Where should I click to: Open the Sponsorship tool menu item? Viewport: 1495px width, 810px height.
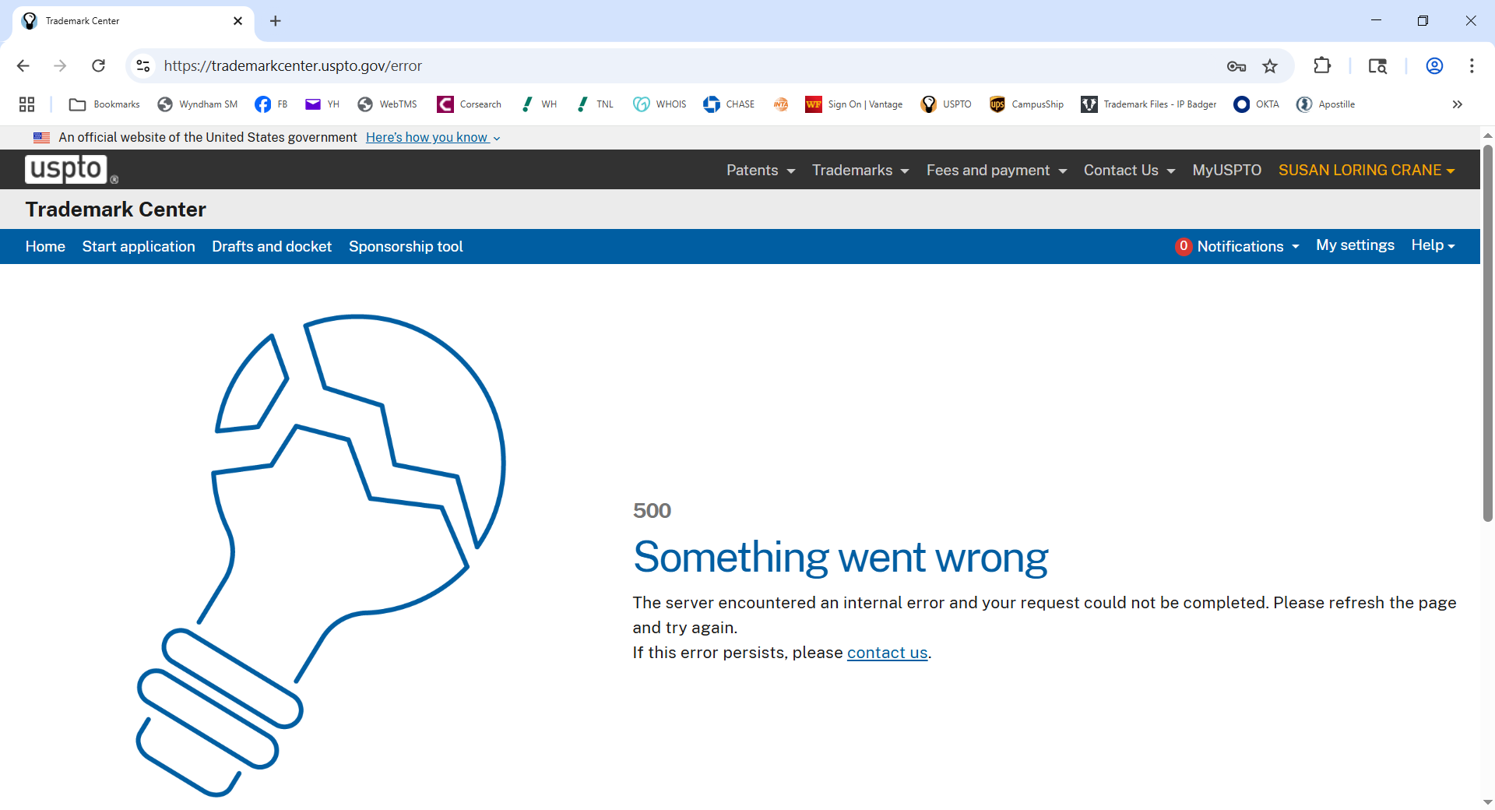pyautogui.click(x=406, y=246)
